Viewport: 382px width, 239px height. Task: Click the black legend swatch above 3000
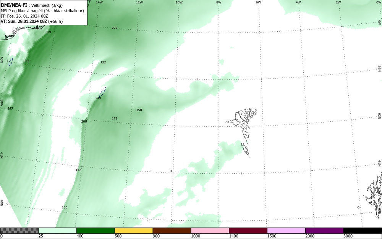363,231
